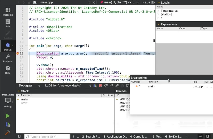Toggle the right sidebar visibility
The width and height of the screenshot is (213, 139).
[x=208, y=136]
